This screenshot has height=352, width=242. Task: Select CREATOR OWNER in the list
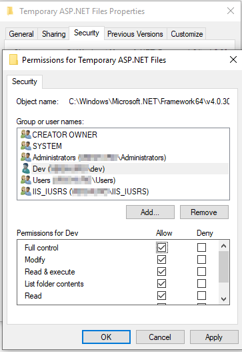coord(123,134)
